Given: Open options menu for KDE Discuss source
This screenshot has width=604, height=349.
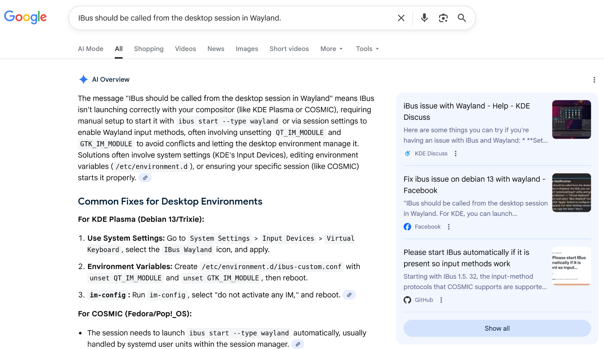Looking at the screenshot, I should pos(455,153).
